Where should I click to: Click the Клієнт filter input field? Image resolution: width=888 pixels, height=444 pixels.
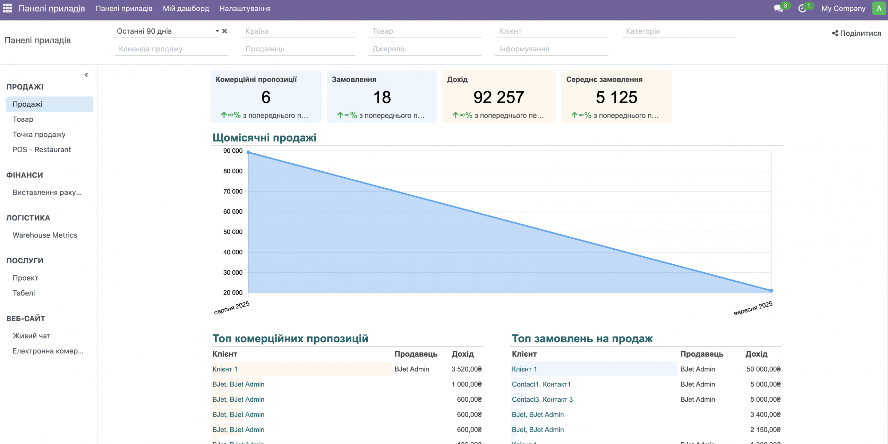pyautogui.click(x=551, y=31)
